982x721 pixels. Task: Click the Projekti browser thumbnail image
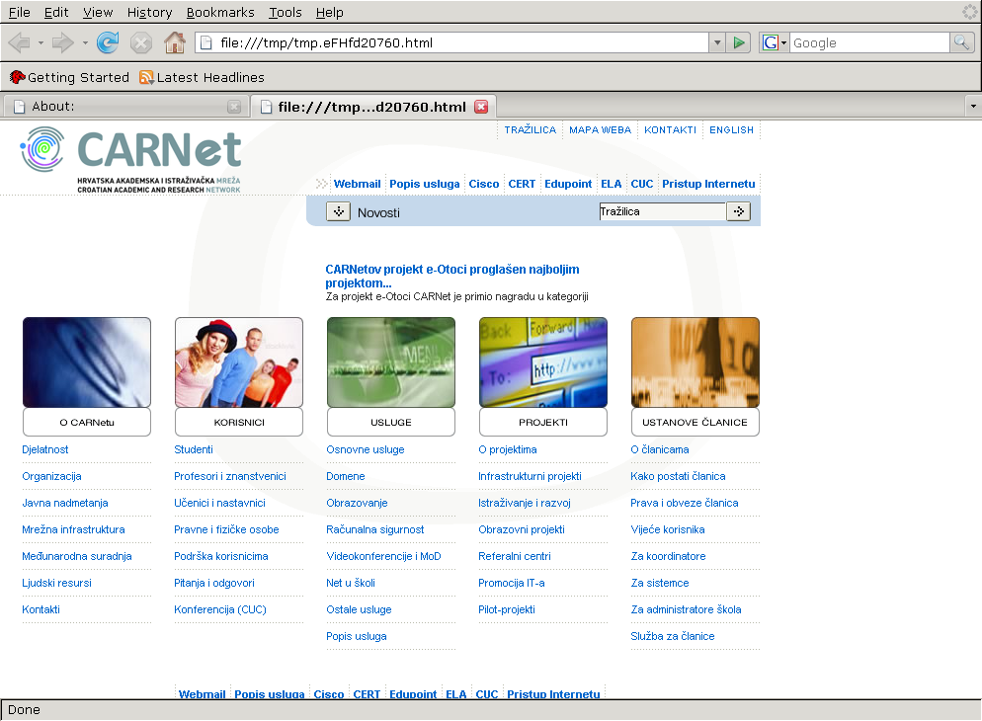(x=543, y=362)
